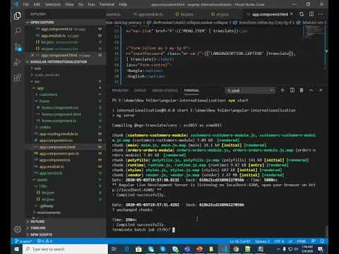Switch to the Output panel tab
This screenshot has height=254, width=339.
click(140, 90)
